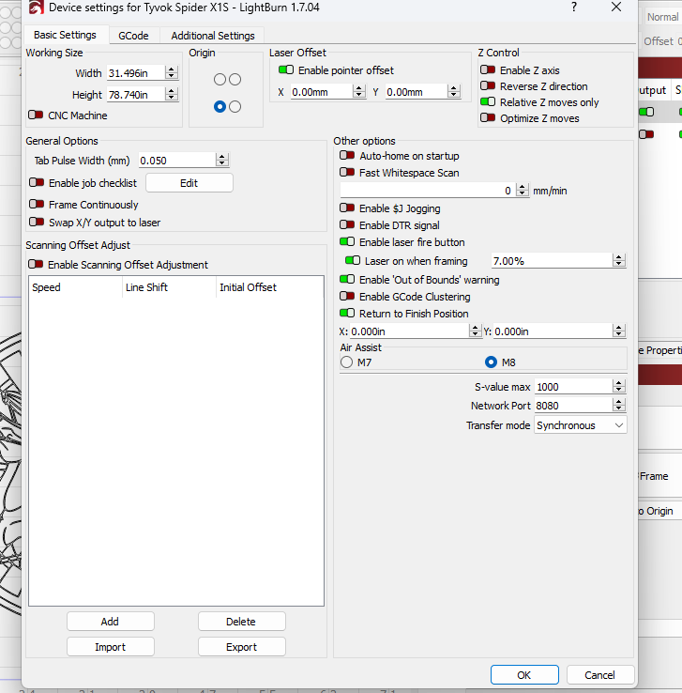Open the Additional Settings tab
This screenshot has height=693, width=682.
tap(213, 36)
